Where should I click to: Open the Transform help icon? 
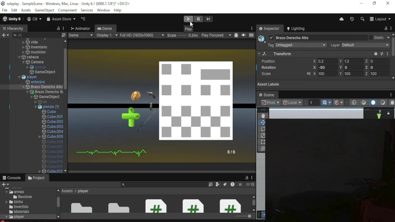click(376, 54)
